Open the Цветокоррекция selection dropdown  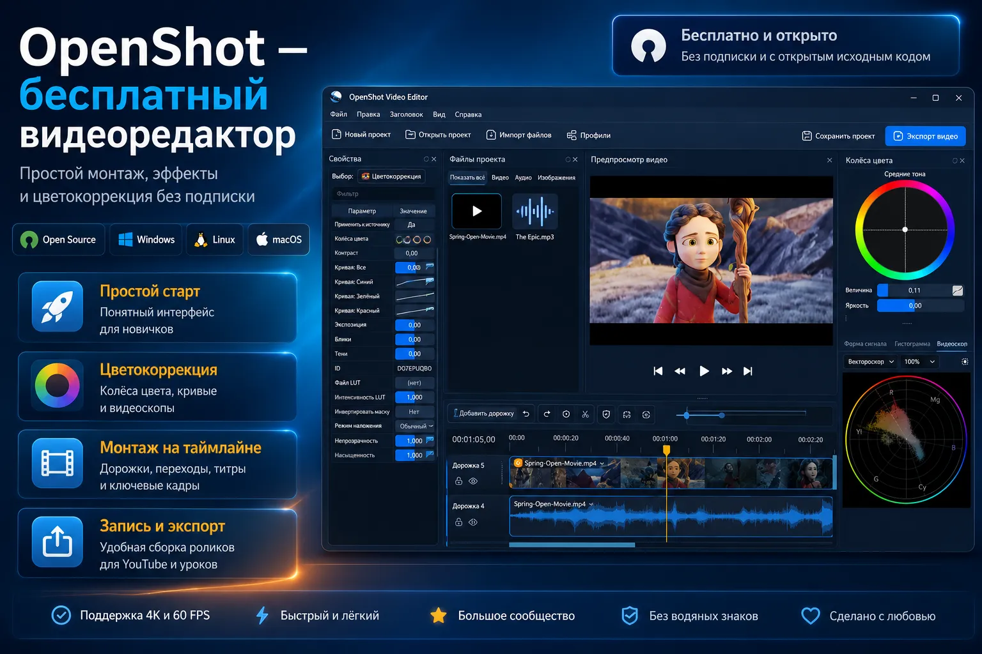[x=392, y=176]
